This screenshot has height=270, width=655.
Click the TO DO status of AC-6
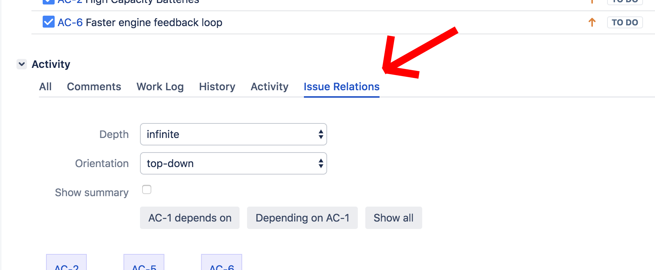tap(625, 22)
